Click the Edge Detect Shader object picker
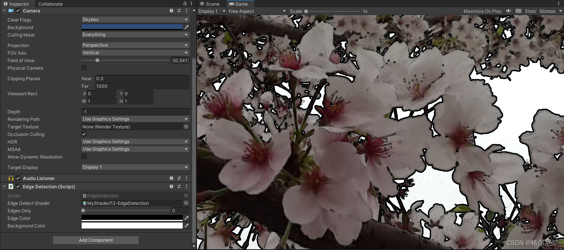The image size is (564, 250). click(186, 203)
